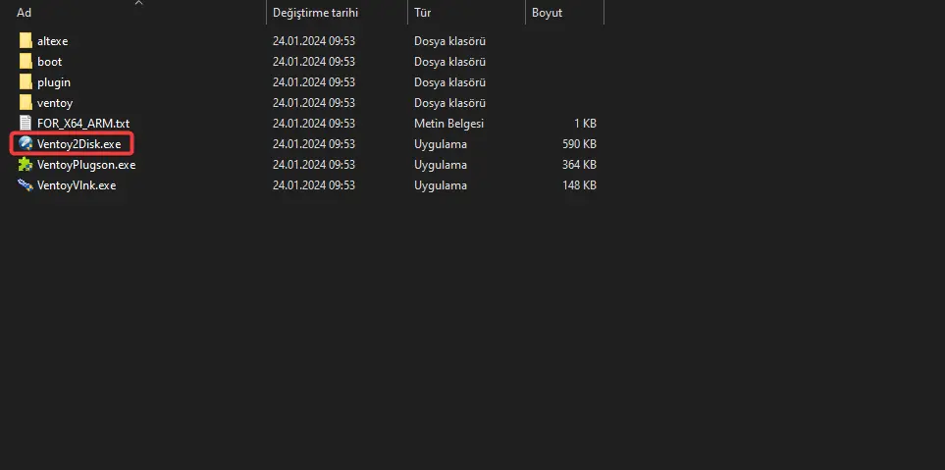Screen dimensions: 945x470
Task: Select the boot folder name
Action: 49,62
